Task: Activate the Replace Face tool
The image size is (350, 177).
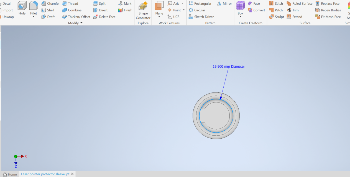Action: click(x=327, y=4)
